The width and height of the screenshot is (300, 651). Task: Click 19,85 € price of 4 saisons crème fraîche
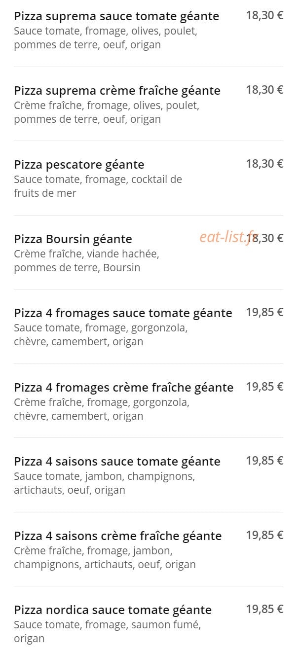(264, 535)
